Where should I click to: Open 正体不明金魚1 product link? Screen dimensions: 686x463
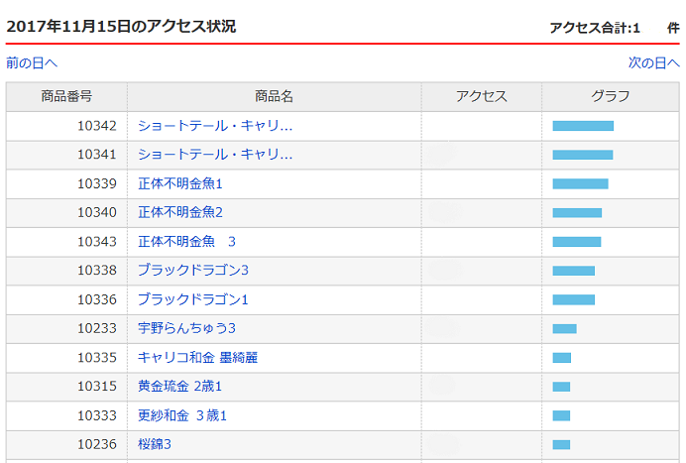point(180,183)
